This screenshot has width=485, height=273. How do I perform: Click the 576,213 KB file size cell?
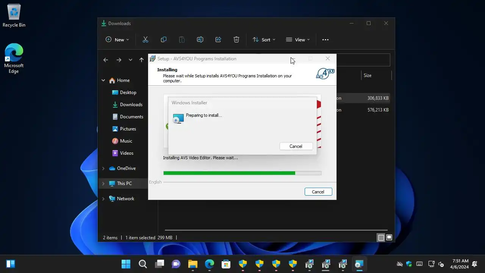click(378, 110)
